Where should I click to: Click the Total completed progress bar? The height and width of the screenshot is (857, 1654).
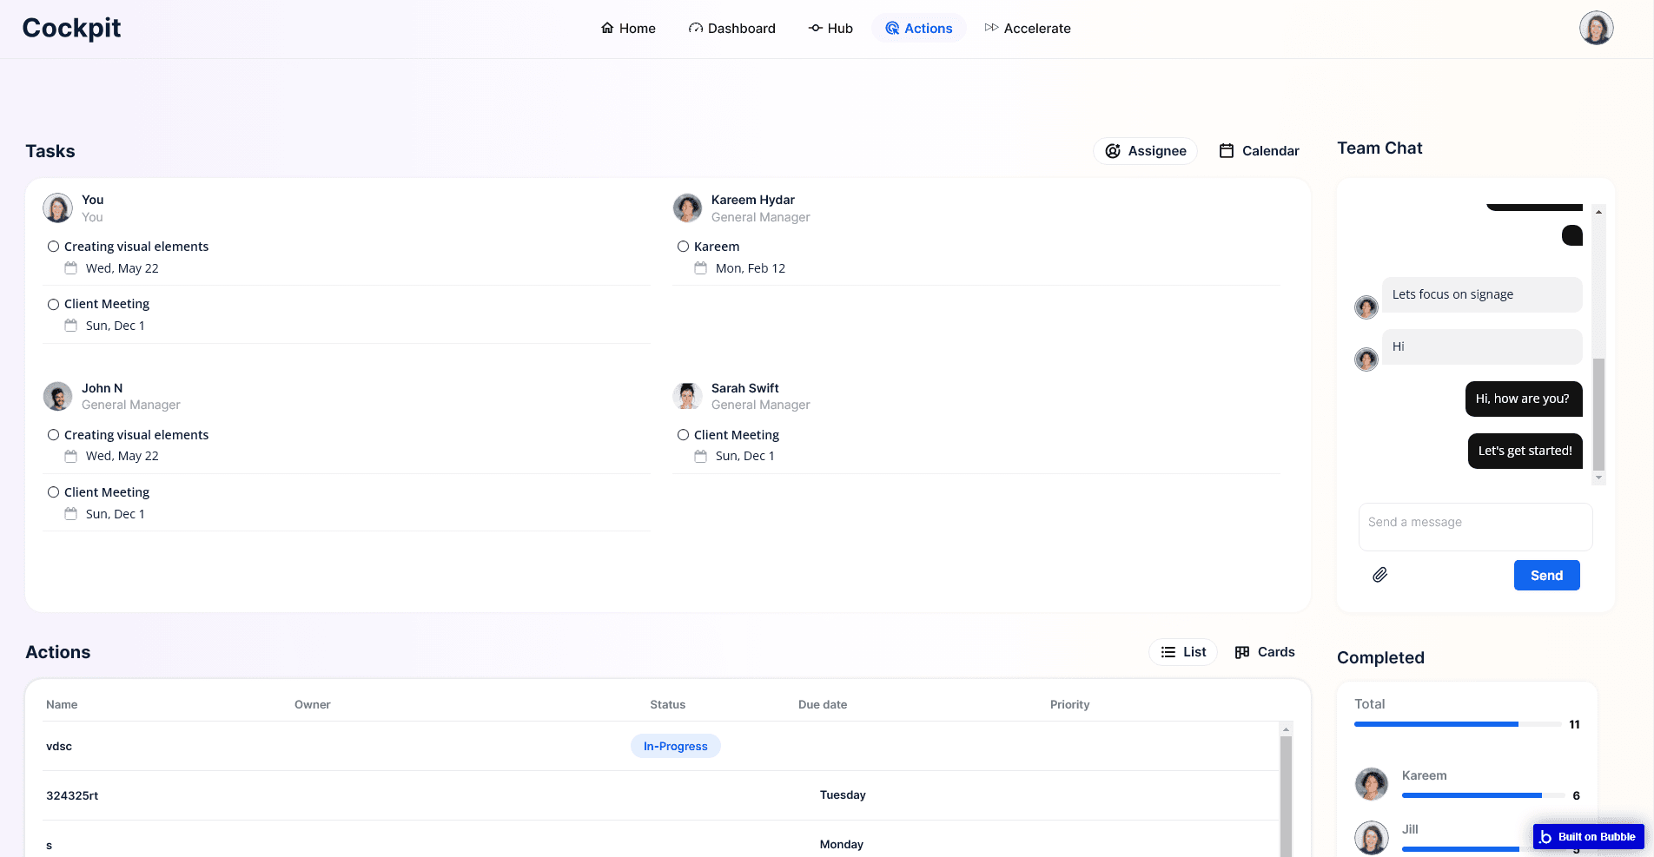[1458, 724]
